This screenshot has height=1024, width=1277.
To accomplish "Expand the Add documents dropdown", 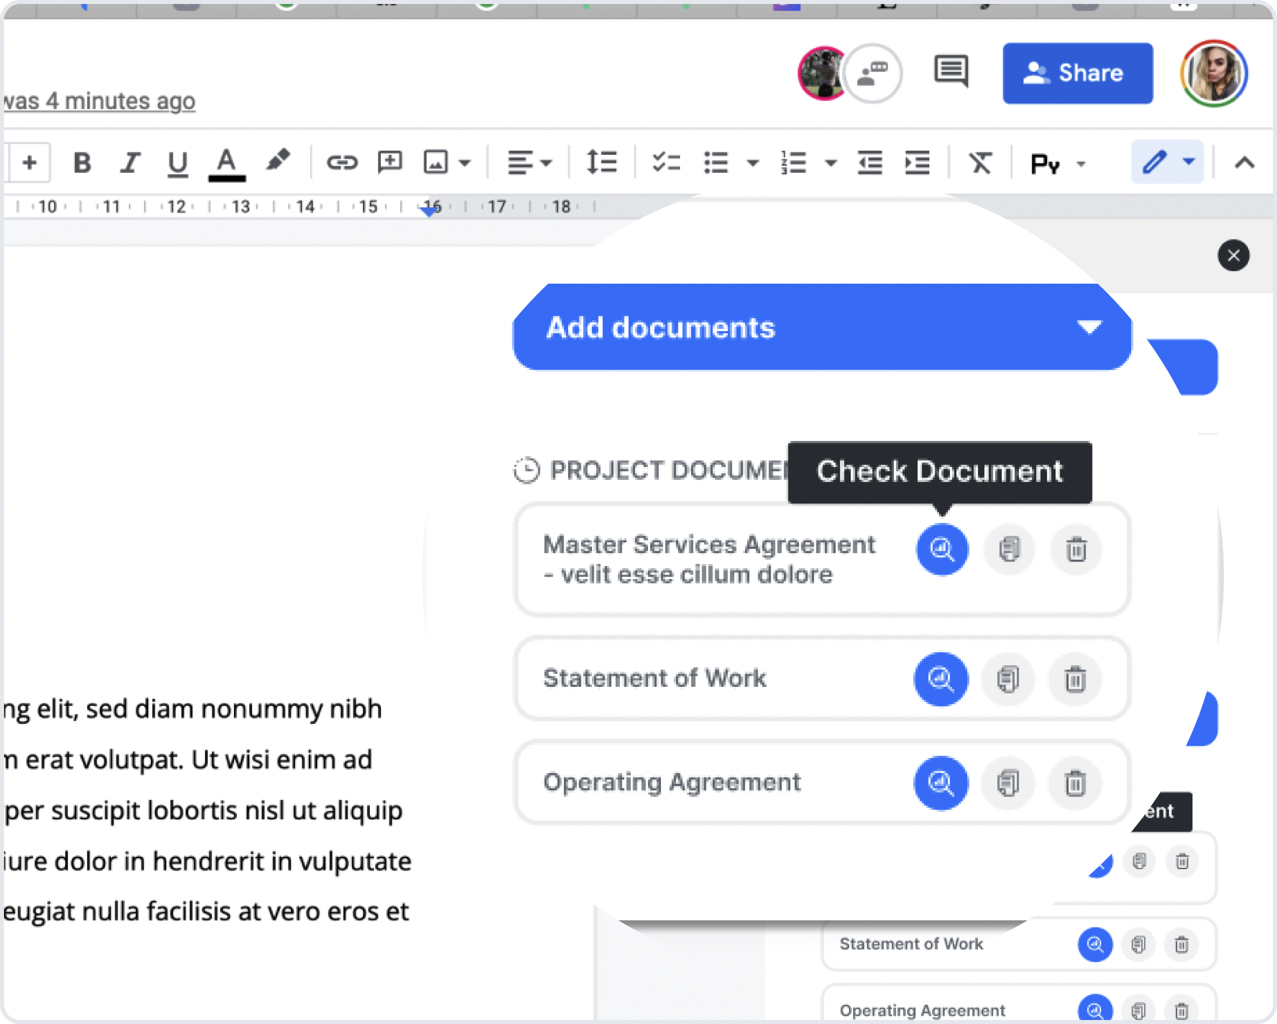I will (1089, 327).
